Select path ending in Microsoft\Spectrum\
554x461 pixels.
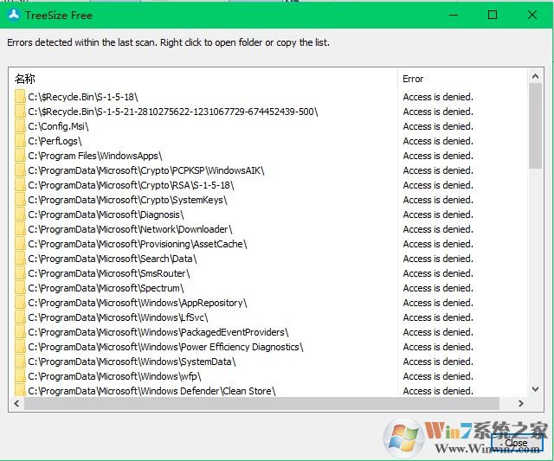click(x=106, y=288)
